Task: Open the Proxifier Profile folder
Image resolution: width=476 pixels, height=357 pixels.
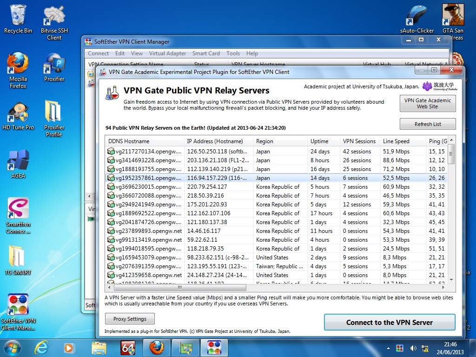Action: [54, 119]
